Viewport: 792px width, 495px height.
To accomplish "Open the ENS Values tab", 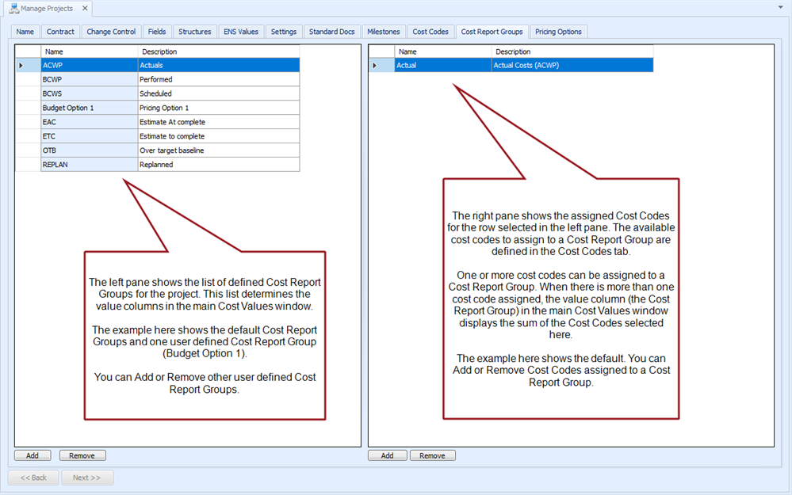I will point(241,32).
